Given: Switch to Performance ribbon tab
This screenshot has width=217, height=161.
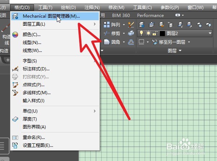Looking at the screenshot, I should 150,15.
